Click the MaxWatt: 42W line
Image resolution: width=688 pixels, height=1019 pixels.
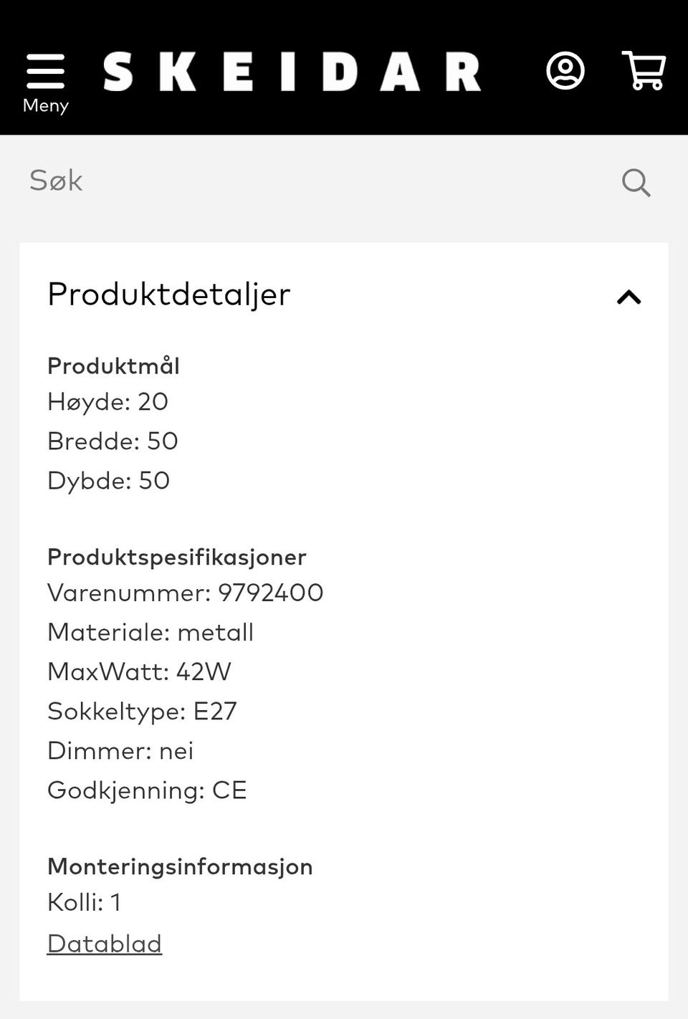pyautogui.click(x=139, y=672)
